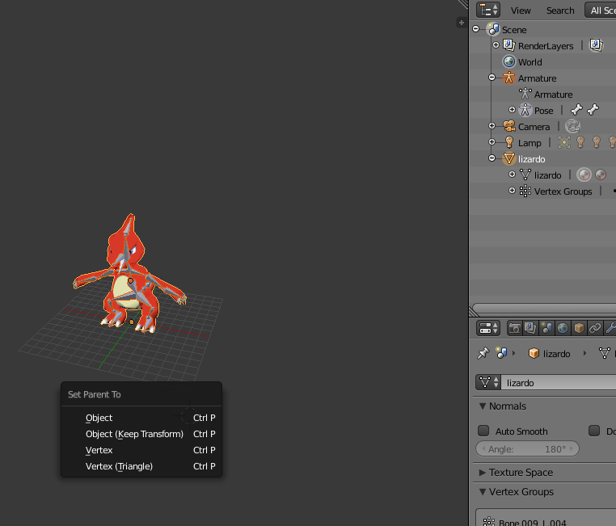Image resolution: width=616 pixels, height=526 pixels.
Task: Expand the Vertex Groups outliner node
Action: click(x=512, y=191)
